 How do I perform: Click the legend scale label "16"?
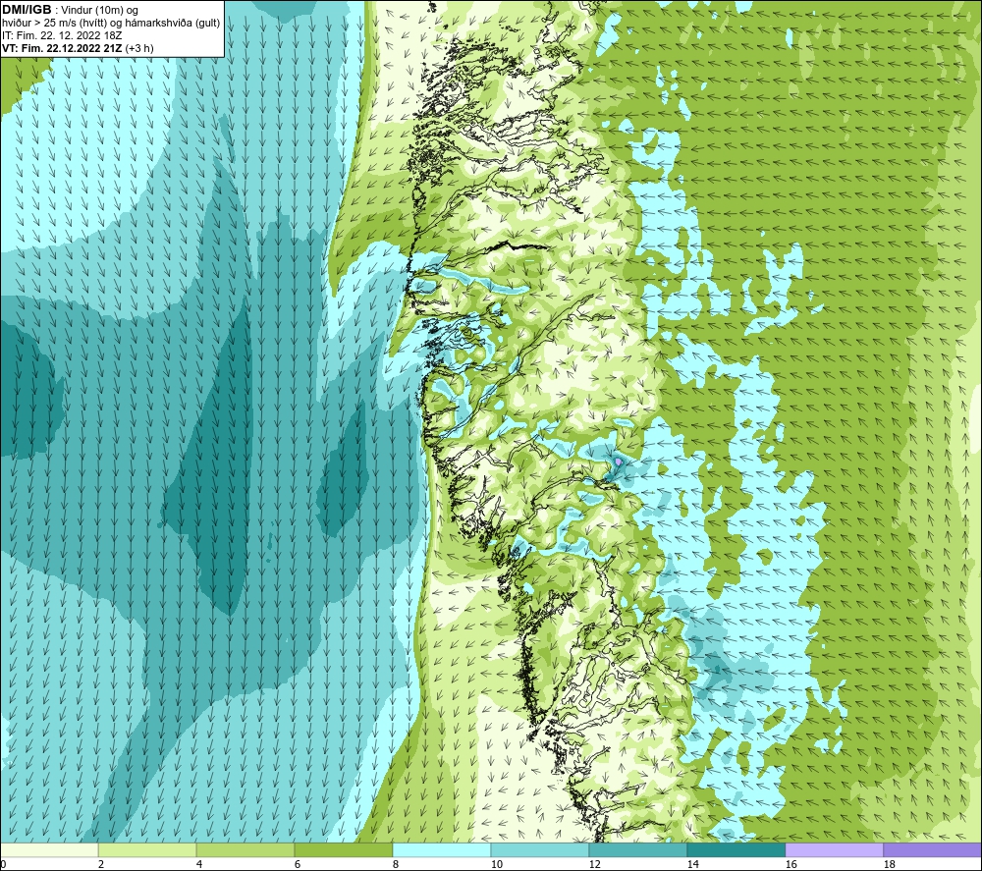click(791, 864)
